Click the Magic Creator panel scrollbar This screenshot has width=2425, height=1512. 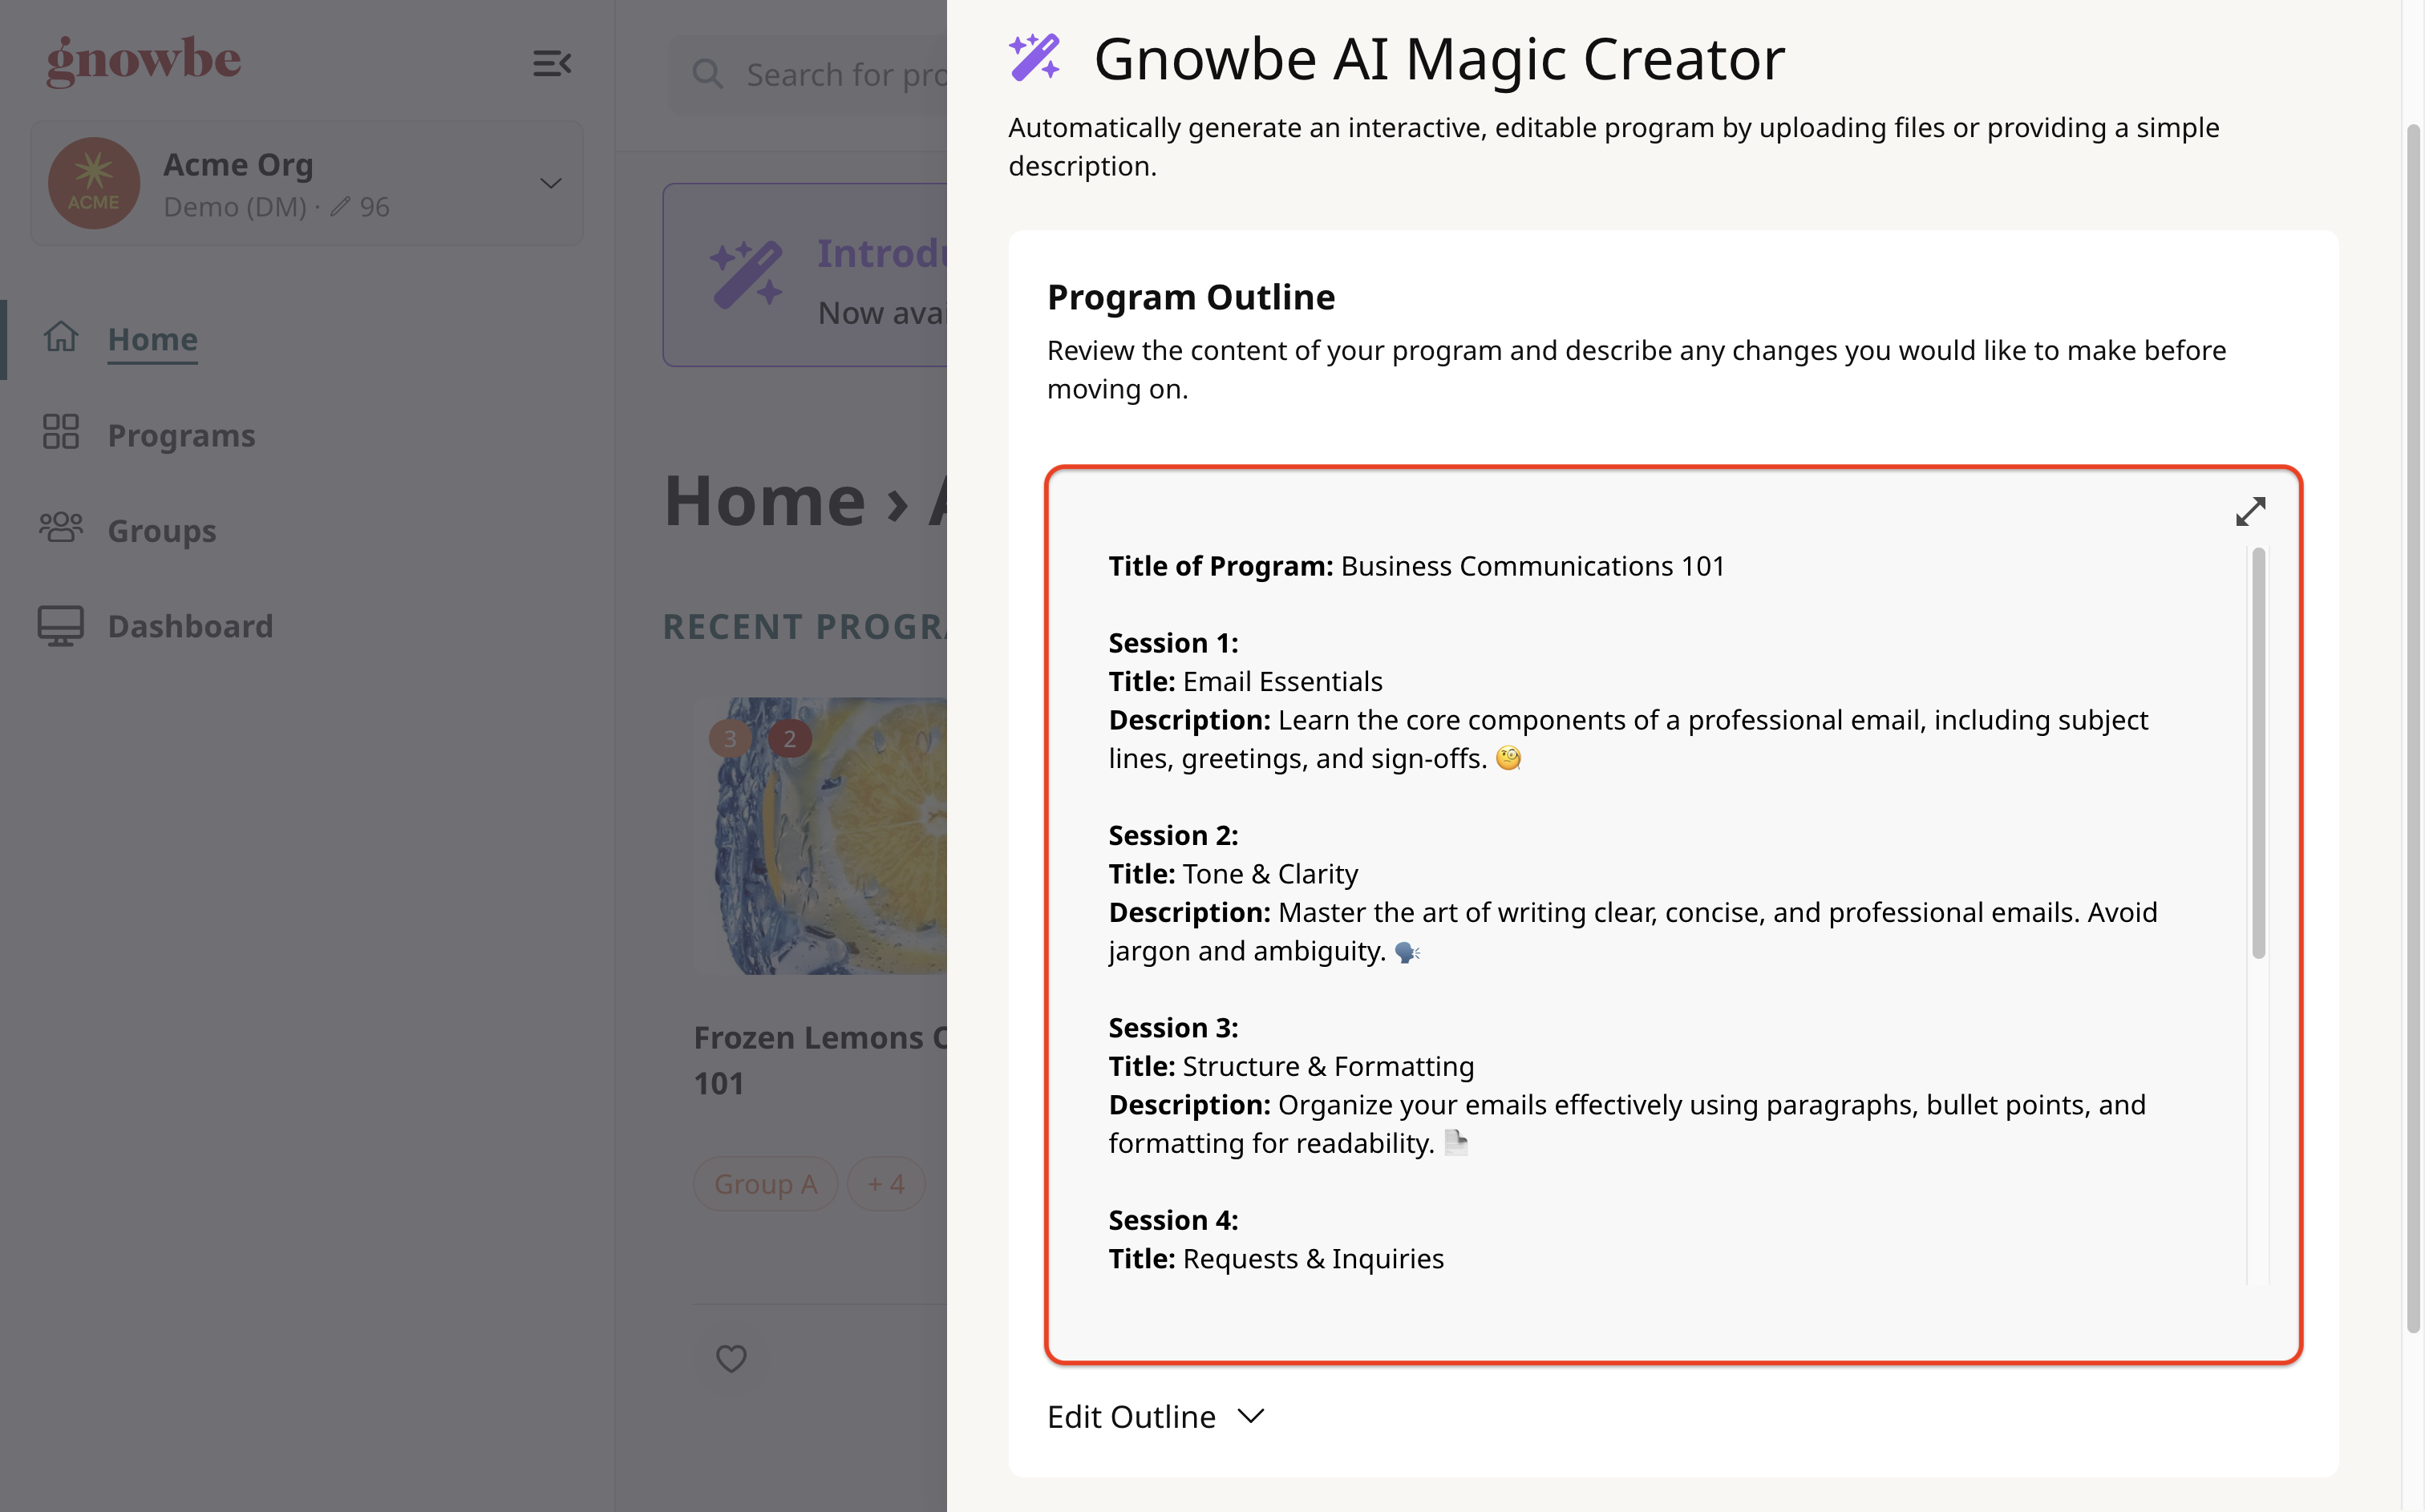tap(2413, 728)
